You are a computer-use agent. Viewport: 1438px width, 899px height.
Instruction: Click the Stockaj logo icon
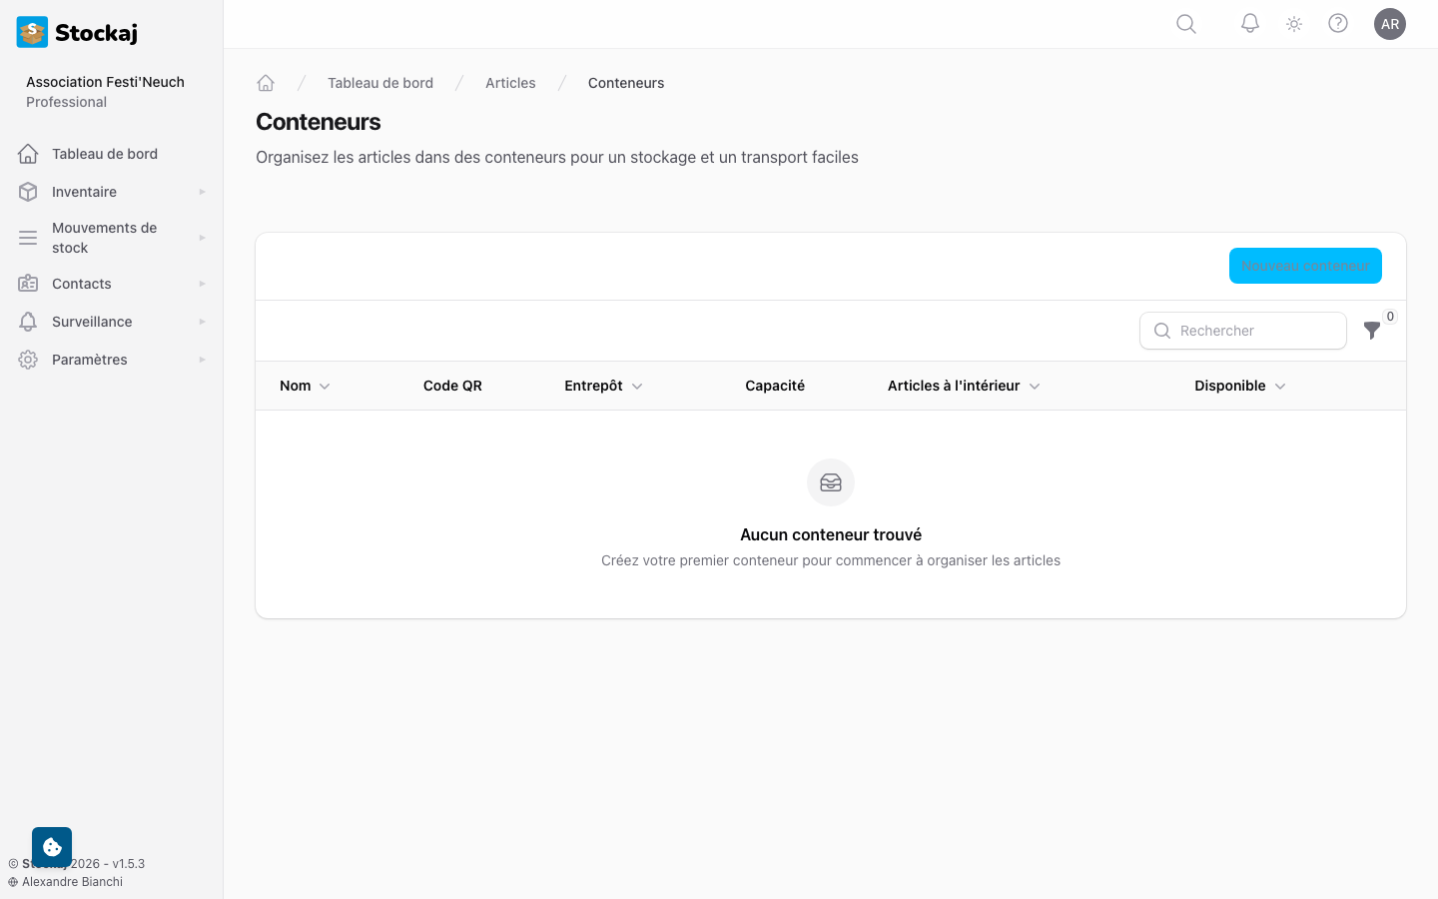click(x=32, y=32)
